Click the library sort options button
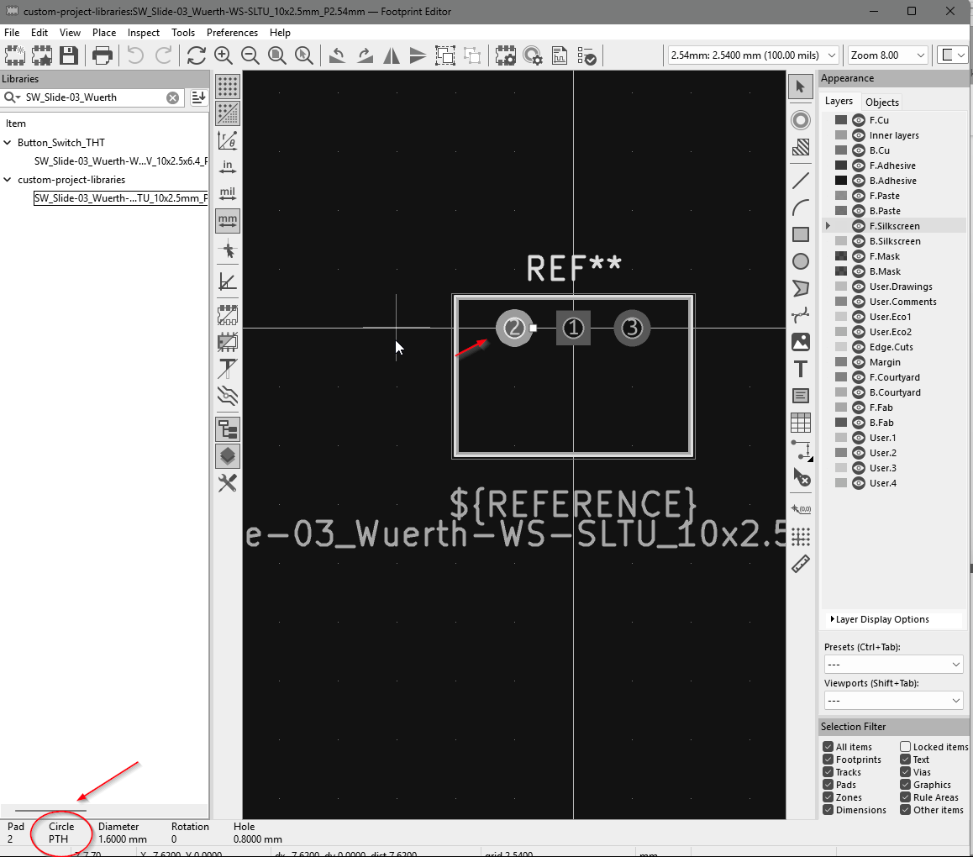973x857 pixels. click(x=198, y=97)
